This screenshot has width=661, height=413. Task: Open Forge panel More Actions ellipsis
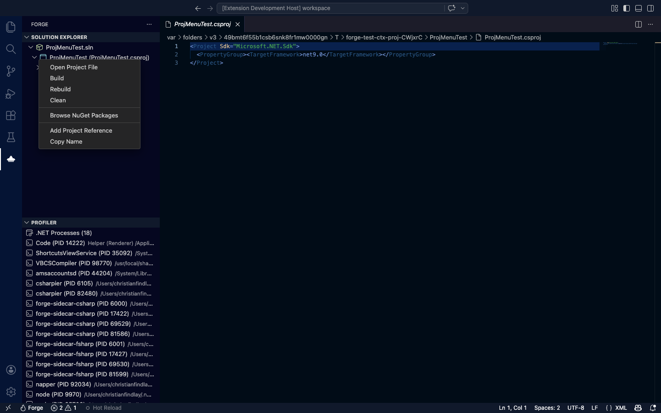[x=149, y=24]
